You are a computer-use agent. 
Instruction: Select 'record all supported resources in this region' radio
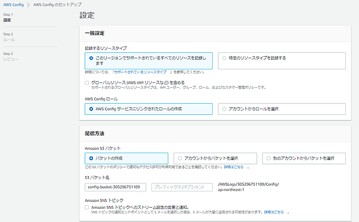[91, 58]
